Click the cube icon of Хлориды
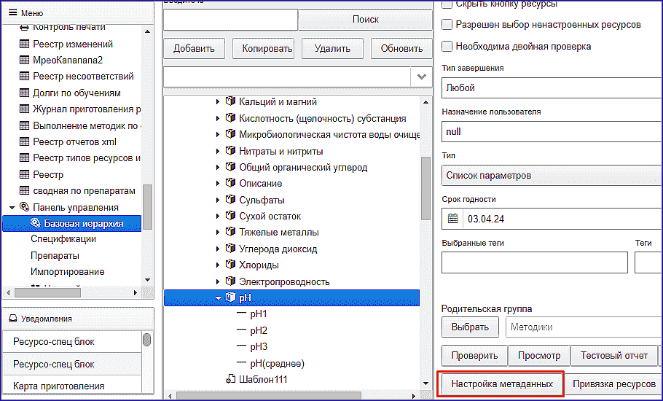Image resolution: width=663 pixels, height=401 pixels. click(230, 265)
